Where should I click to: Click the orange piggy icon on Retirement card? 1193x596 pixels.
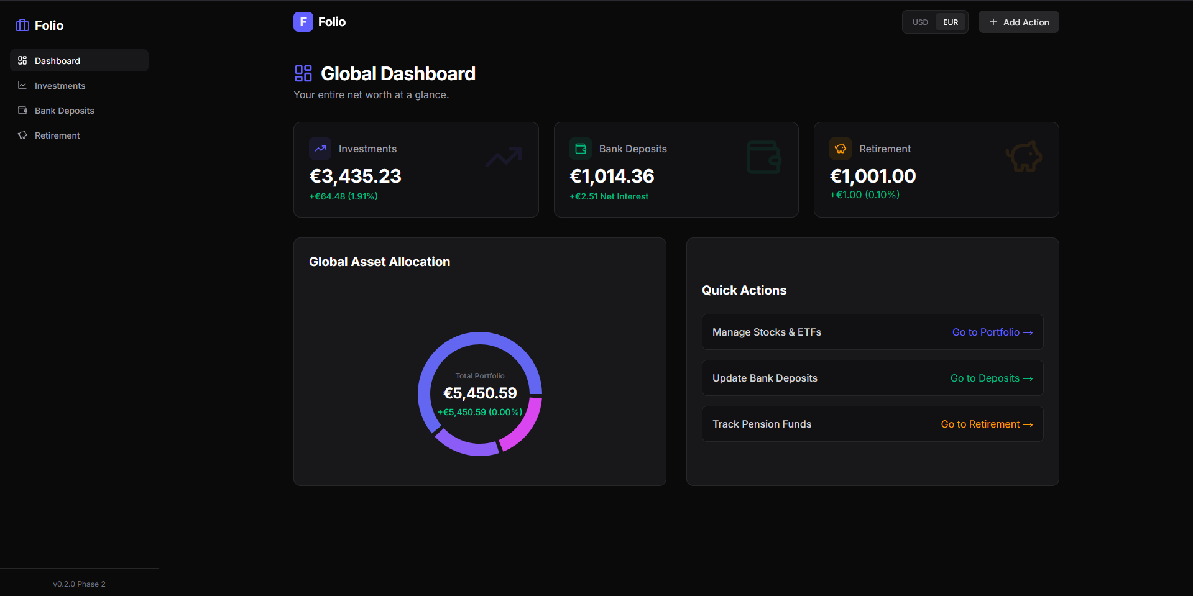coord(841,148)
